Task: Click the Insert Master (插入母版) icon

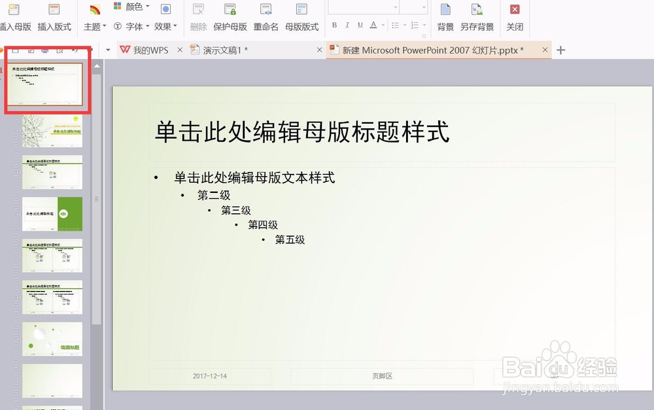Action: coord(14,10)
